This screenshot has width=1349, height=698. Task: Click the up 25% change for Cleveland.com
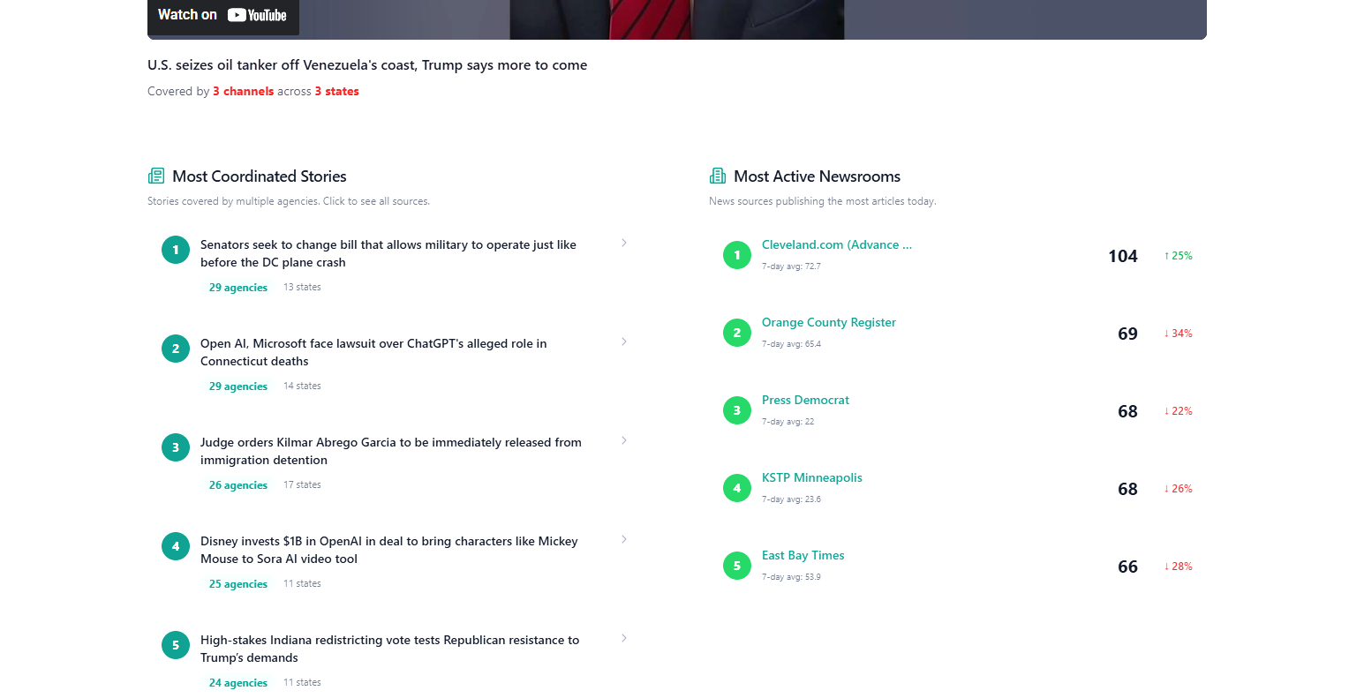coord(1178,256)
